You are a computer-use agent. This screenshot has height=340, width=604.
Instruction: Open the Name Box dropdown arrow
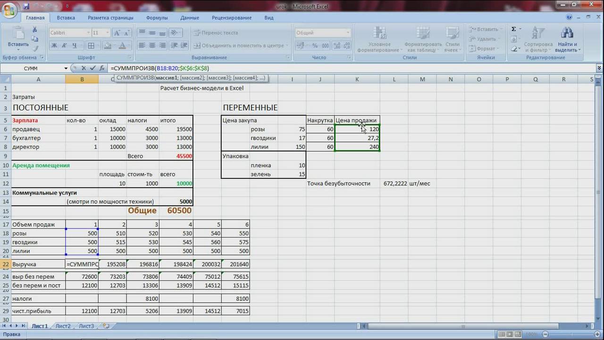[x=66, y=68]
